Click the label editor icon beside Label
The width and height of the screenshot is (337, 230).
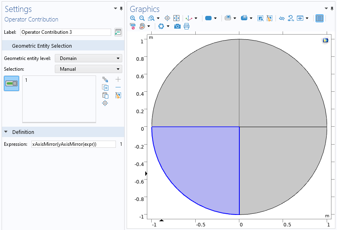coord(118,32)
